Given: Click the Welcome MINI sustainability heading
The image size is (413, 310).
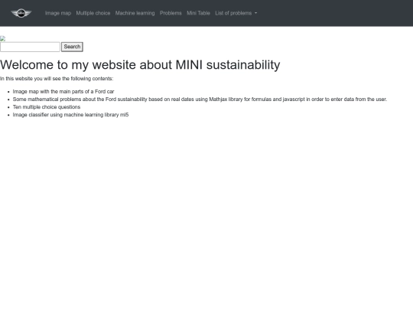Looking at the screenshot, I should click(140, 64).
